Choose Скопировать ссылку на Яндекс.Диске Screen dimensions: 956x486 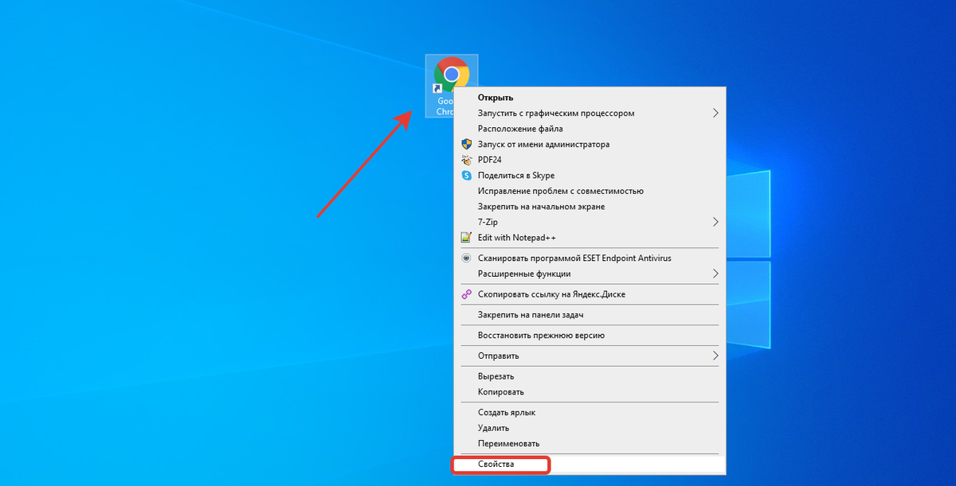(x=590, y=294)
